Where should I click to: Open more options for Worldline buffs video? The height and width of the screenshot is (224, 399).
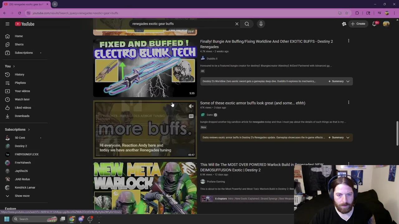coord(349,41)
